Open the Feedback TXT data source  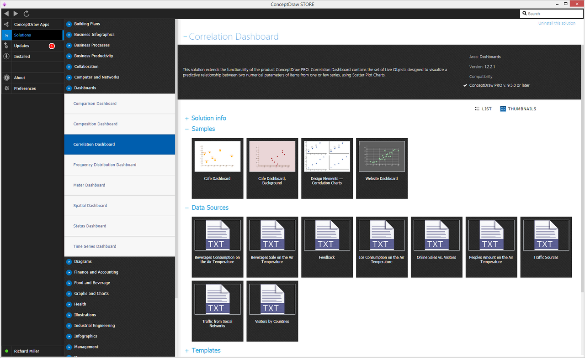327,247
